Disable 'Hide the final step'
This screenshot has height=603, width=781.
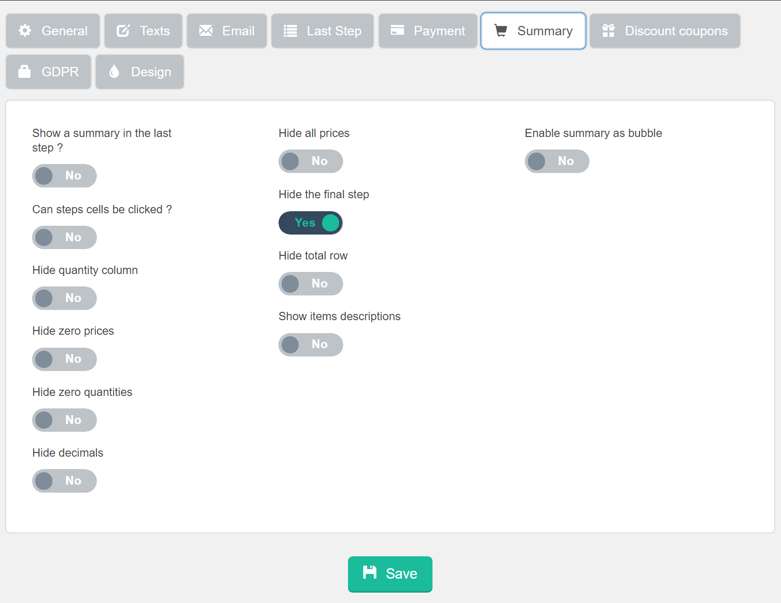click(x=311, y=223)
